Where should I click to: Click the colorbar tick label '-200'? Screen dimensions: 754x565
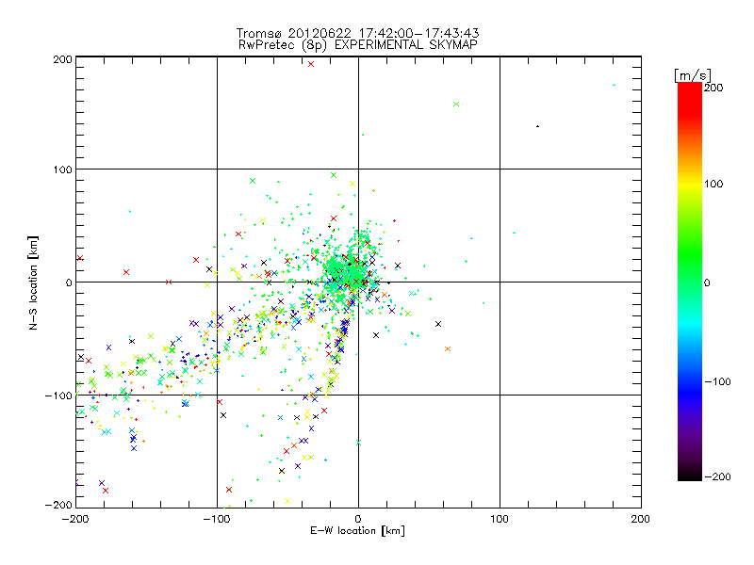717,476
